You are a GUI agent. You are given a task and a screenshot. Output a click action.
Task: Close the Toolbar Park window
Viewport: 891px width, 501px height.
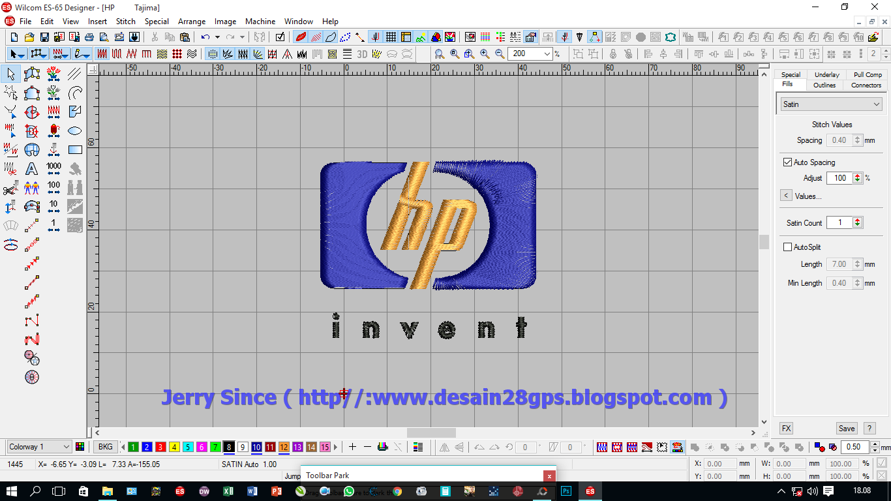550,476
